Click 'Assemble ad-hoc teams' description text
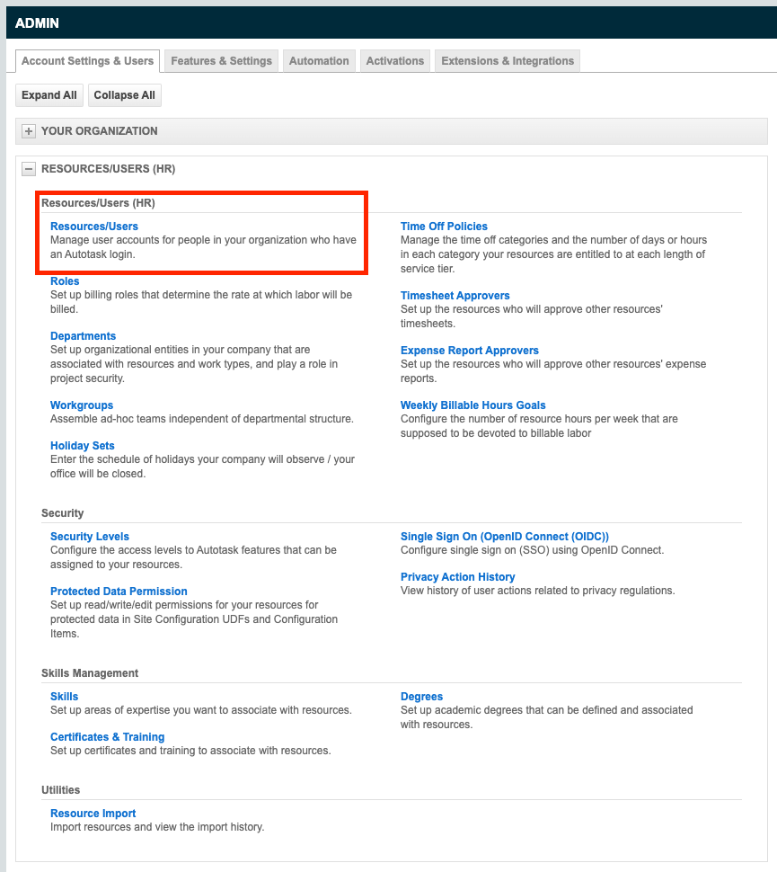This screenshot has width=777, height=872. [202, 419]
